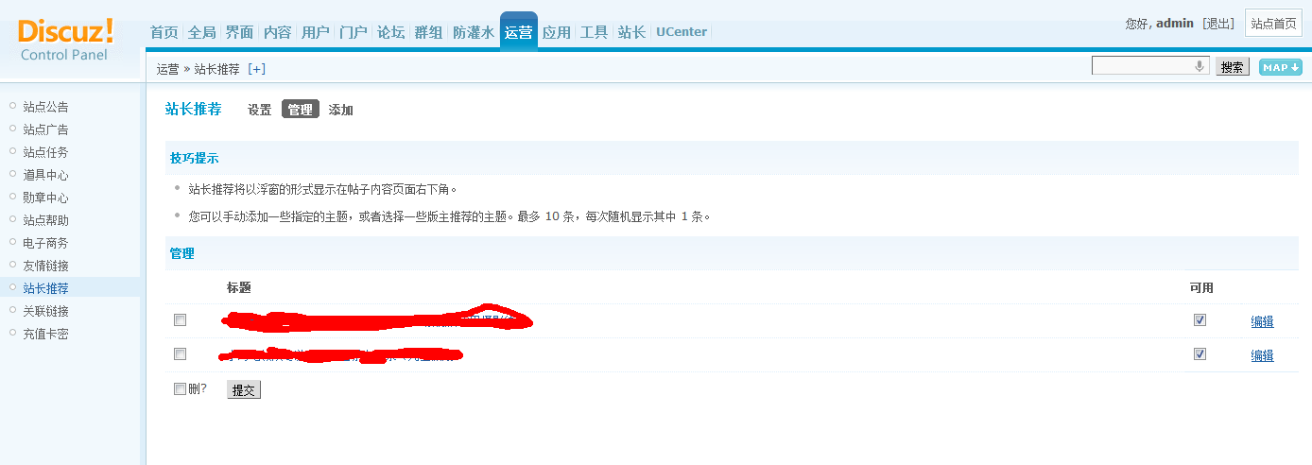Click the 运营 breadcrumb text

(x=168, y=69)
